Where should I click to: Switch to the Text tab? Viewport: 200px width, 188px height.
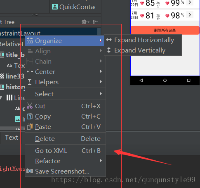click(x=11, y=138)
